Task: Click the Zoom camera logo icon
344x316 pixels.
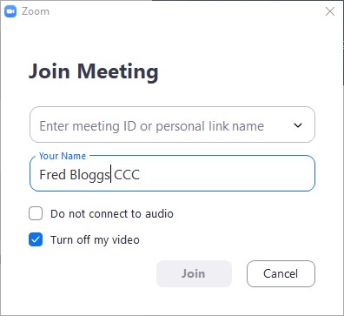Action: coord(10,11)
